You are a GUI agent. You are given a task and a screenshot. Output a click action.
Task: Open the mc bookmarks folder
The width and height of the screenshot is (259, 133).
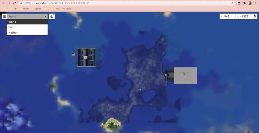click(x=55, y=9)
